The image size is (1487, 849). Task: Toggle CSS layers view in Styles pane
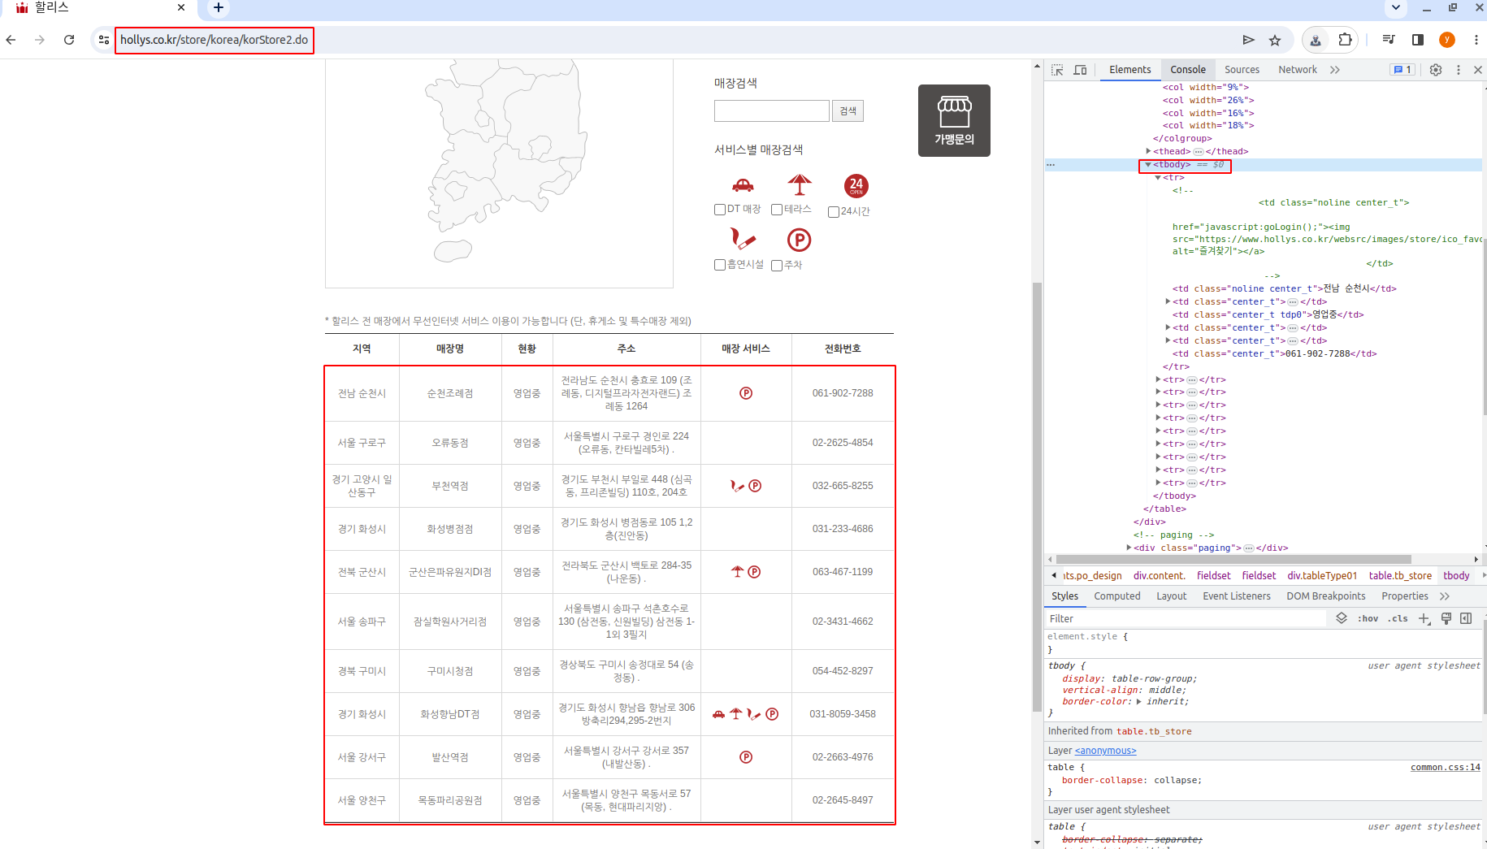(x=1342, y=618)
